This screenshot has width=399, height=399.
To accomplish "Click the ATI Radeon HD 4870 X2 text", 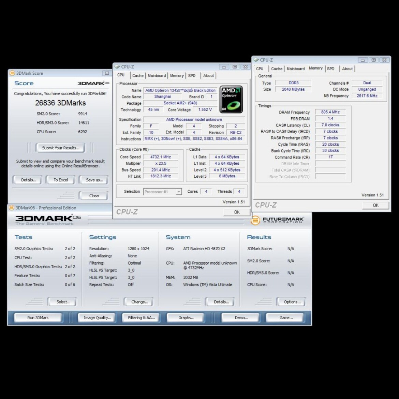I will coord(204,249).
